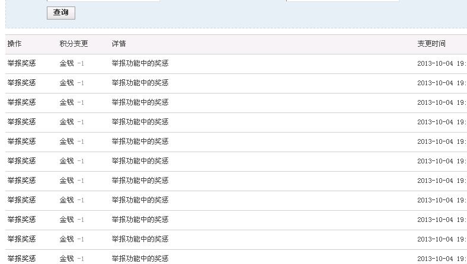Image resolution: width=467 pixels, height=264 pixels.
Task: Click the 详情 column header
Action: point(119,44)
